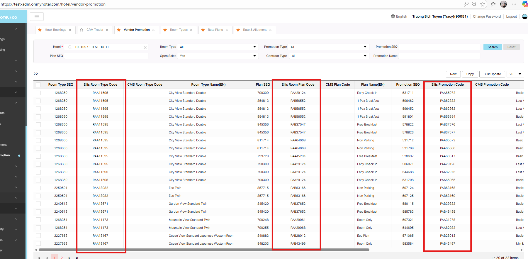Go to next page arrow in pagination

pos(69,258)
